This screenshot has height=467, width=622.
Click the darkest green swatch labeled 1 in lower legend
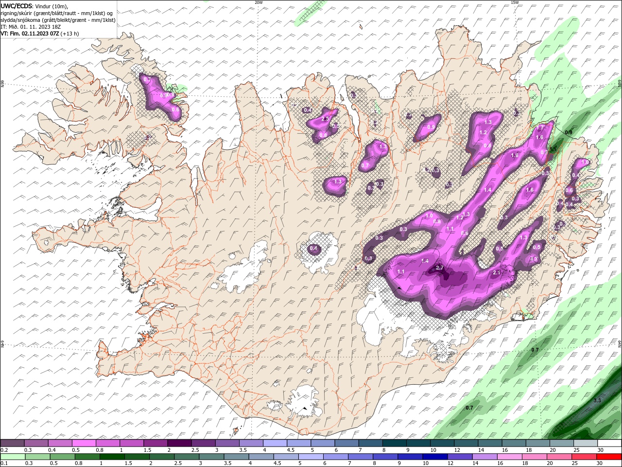[112, 457]
